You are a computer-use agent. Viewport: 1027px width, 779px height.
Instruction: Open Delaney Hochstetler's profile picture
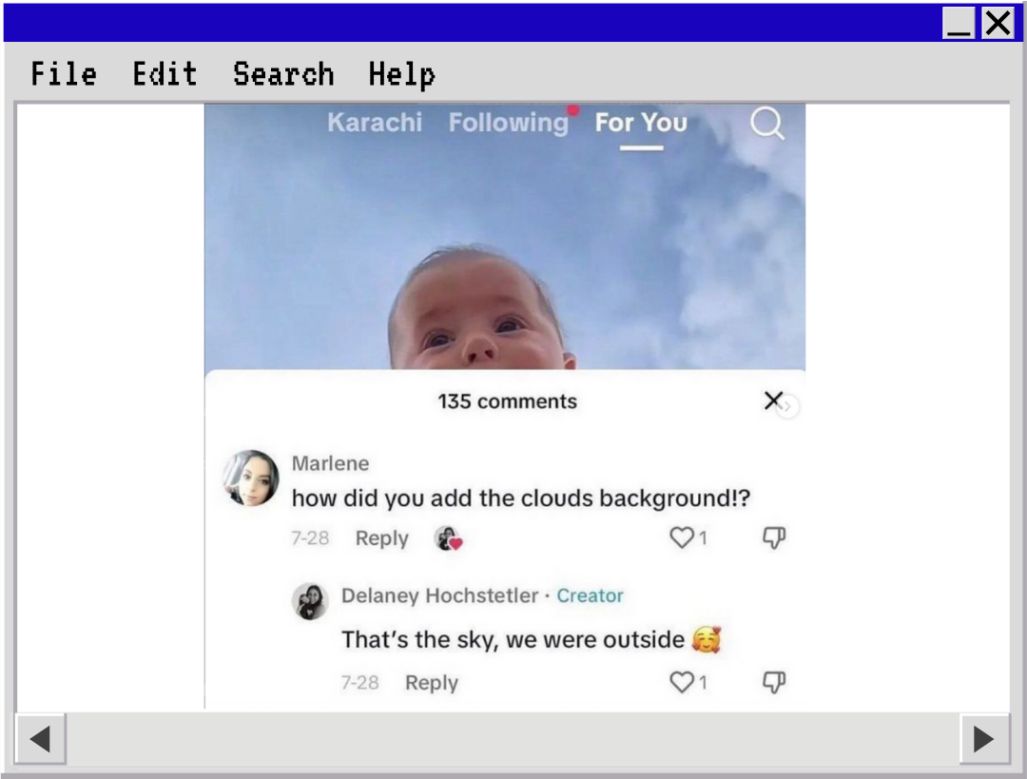310,601
